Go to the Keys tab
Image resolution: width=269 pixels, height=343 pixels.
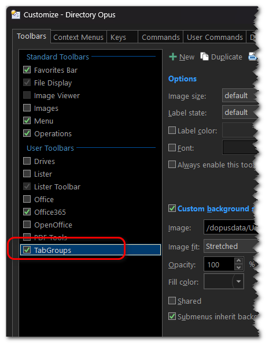point(122,37)
